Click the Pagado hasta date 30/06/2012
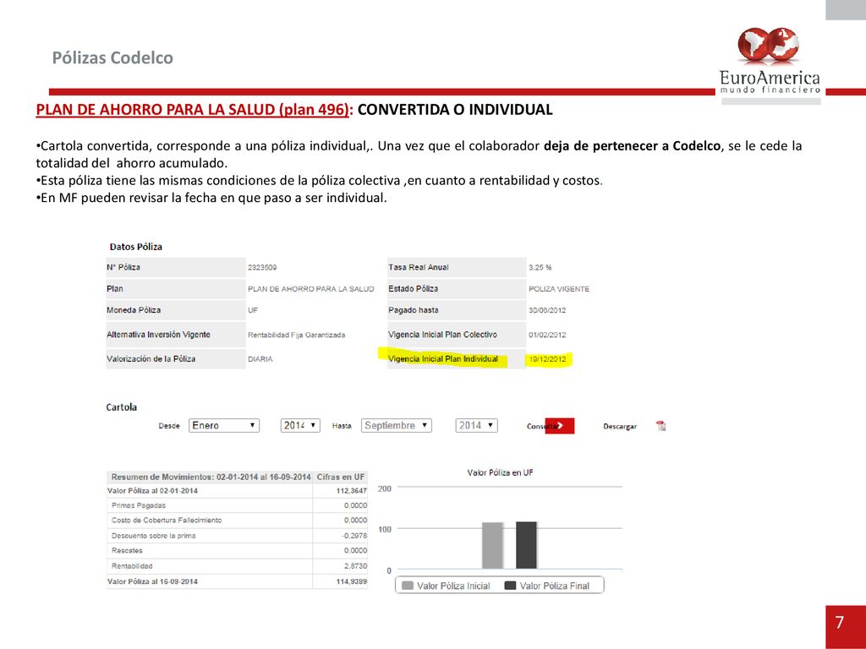 coord(547,310)
